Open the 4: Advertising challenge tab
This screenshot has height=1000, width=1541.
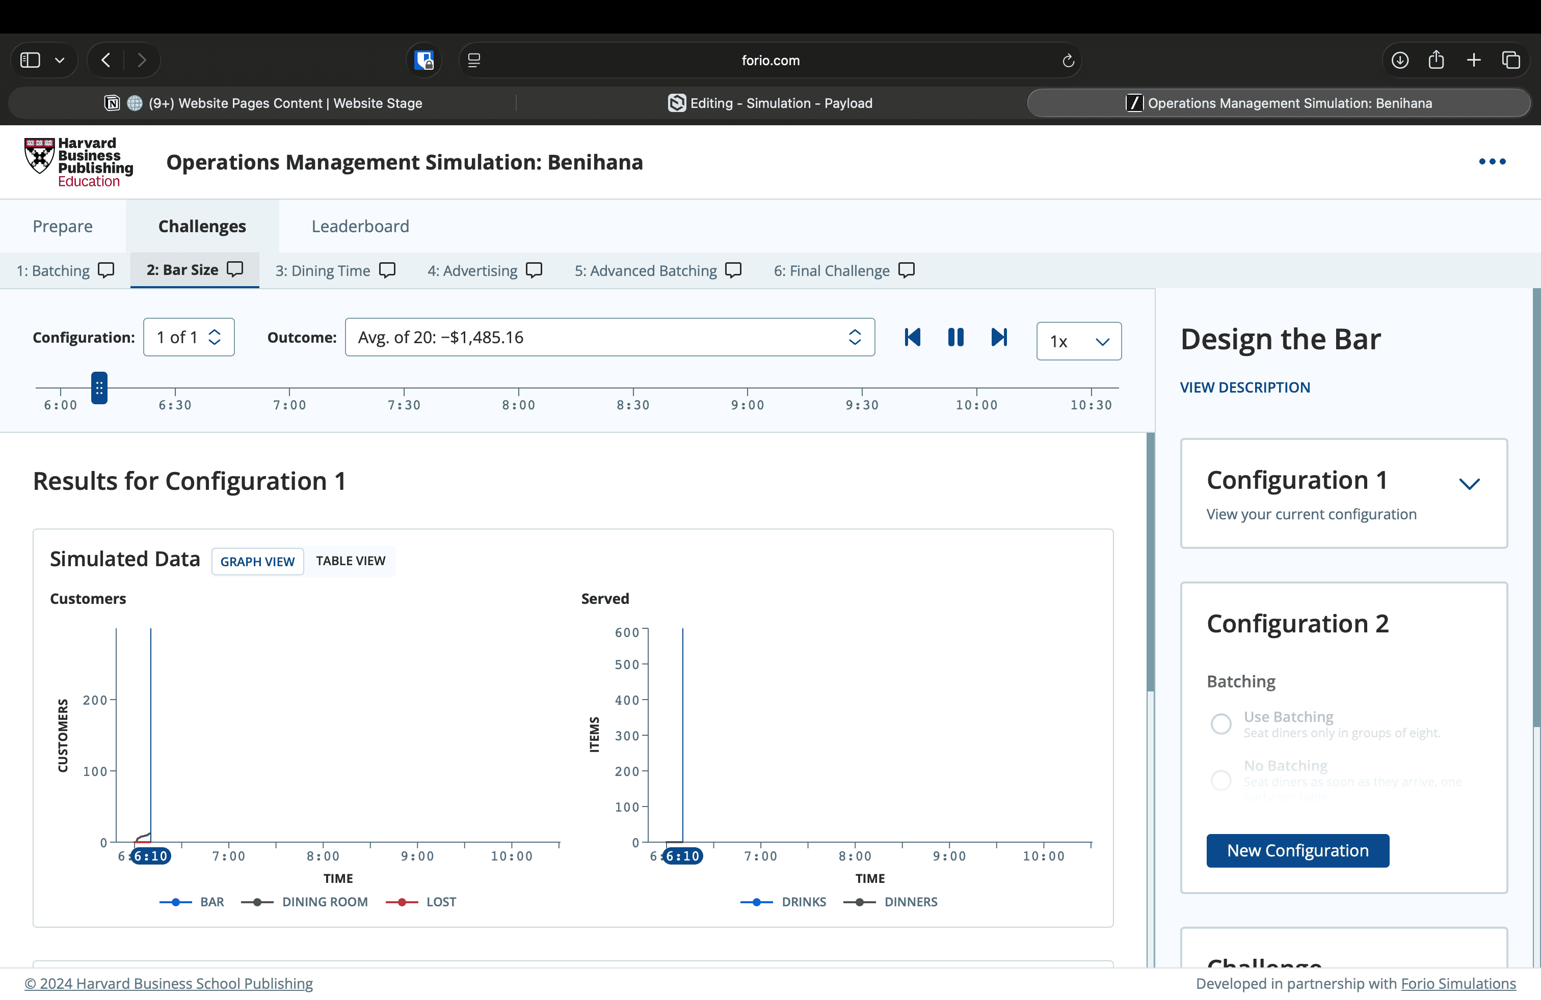tap(472, 270)
